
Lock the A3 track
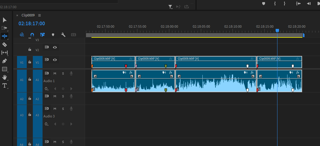(x=30, y=115)
